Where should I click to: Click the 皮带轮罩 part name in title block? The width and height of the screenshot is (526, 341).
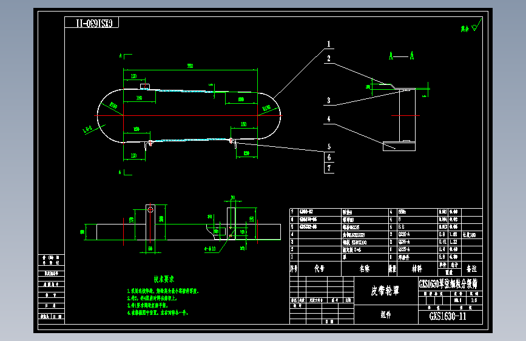point(385,290)
